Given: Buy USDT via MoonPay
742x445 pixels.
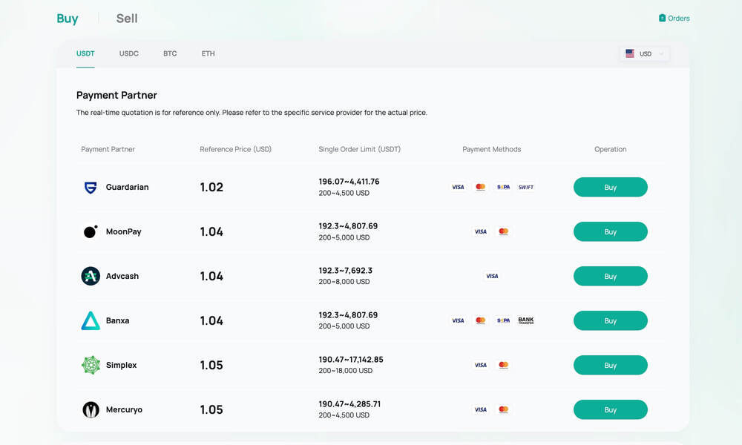Looking at the screenshot, I should [611, 231].
